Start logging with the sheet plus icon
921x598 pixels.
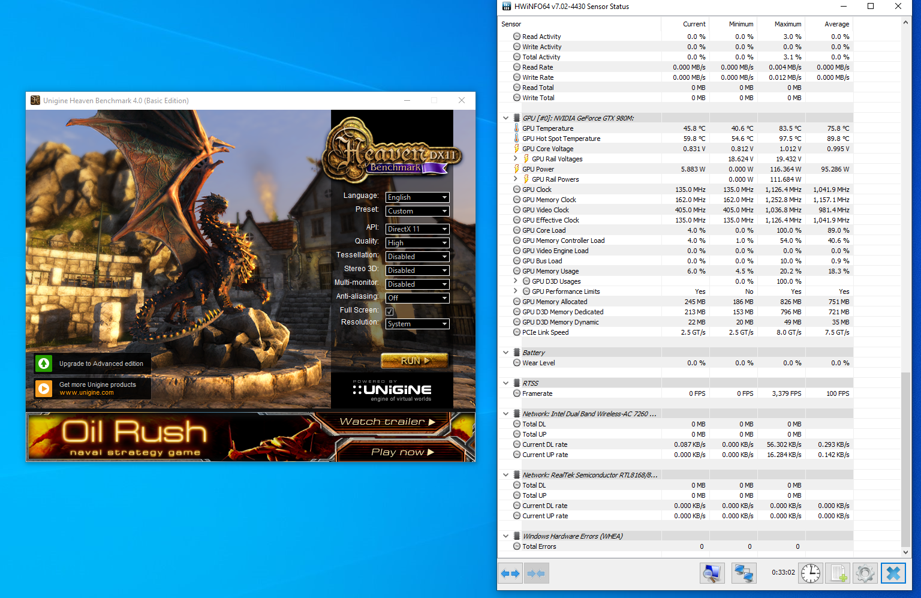(838, 573)
